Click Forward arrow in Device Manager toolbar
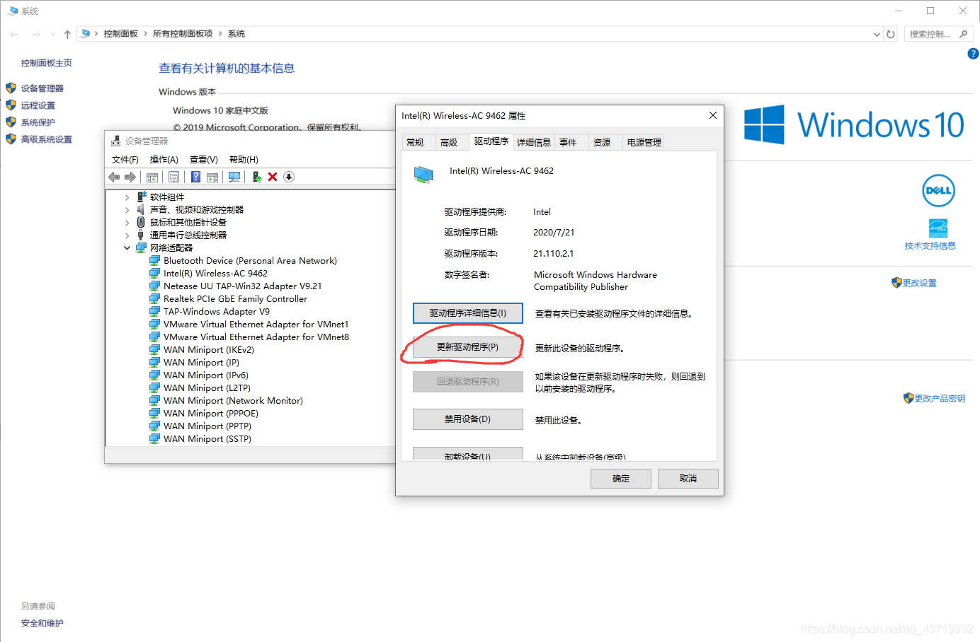980x642 pixels. click(x=130, y=177)
